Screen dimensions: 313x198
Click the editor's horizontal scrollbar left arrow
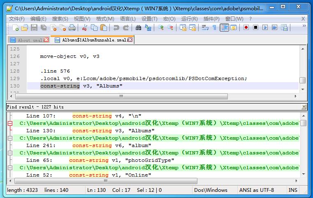click(11, 96)
